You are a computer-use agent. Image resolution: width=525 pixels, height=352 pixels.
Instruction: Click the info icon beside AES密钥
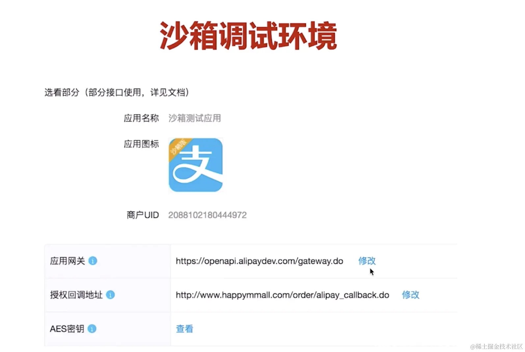(x=92, y=329)
